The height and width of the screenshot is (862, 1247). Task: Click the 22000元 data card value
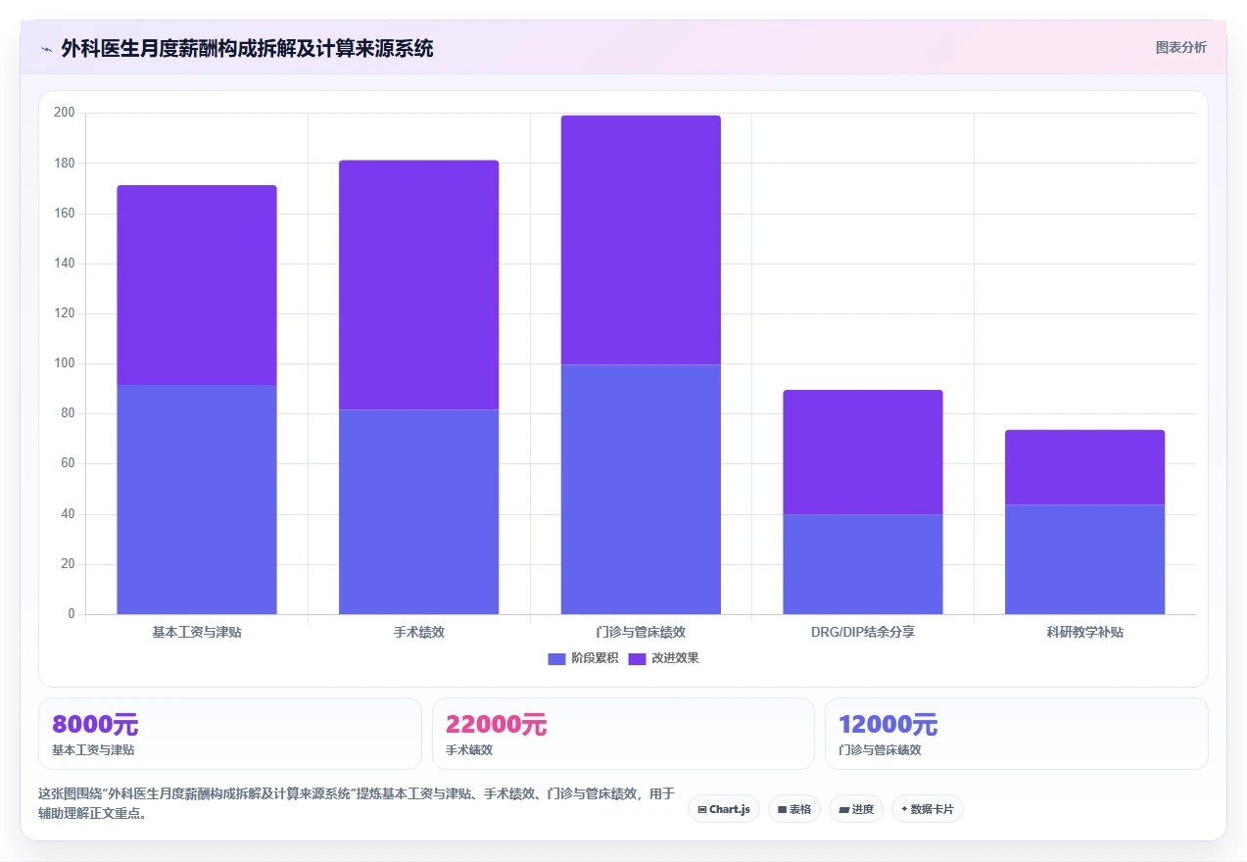(x=496, y=725)
